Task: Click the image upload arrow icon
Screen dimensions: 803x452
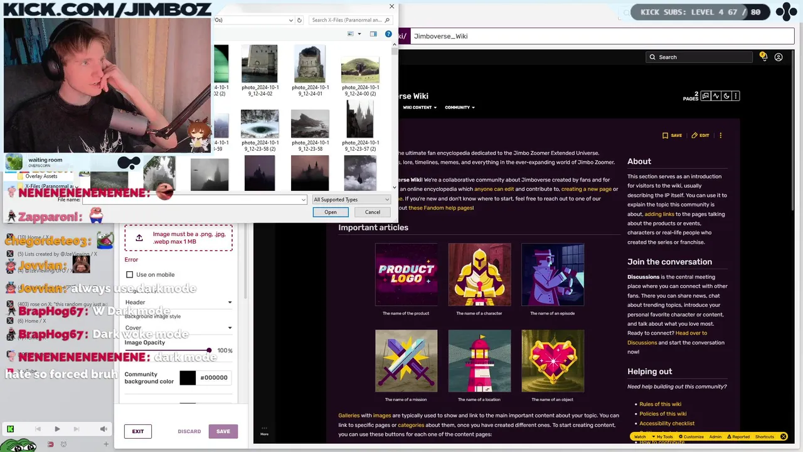Action: (139, 238)
